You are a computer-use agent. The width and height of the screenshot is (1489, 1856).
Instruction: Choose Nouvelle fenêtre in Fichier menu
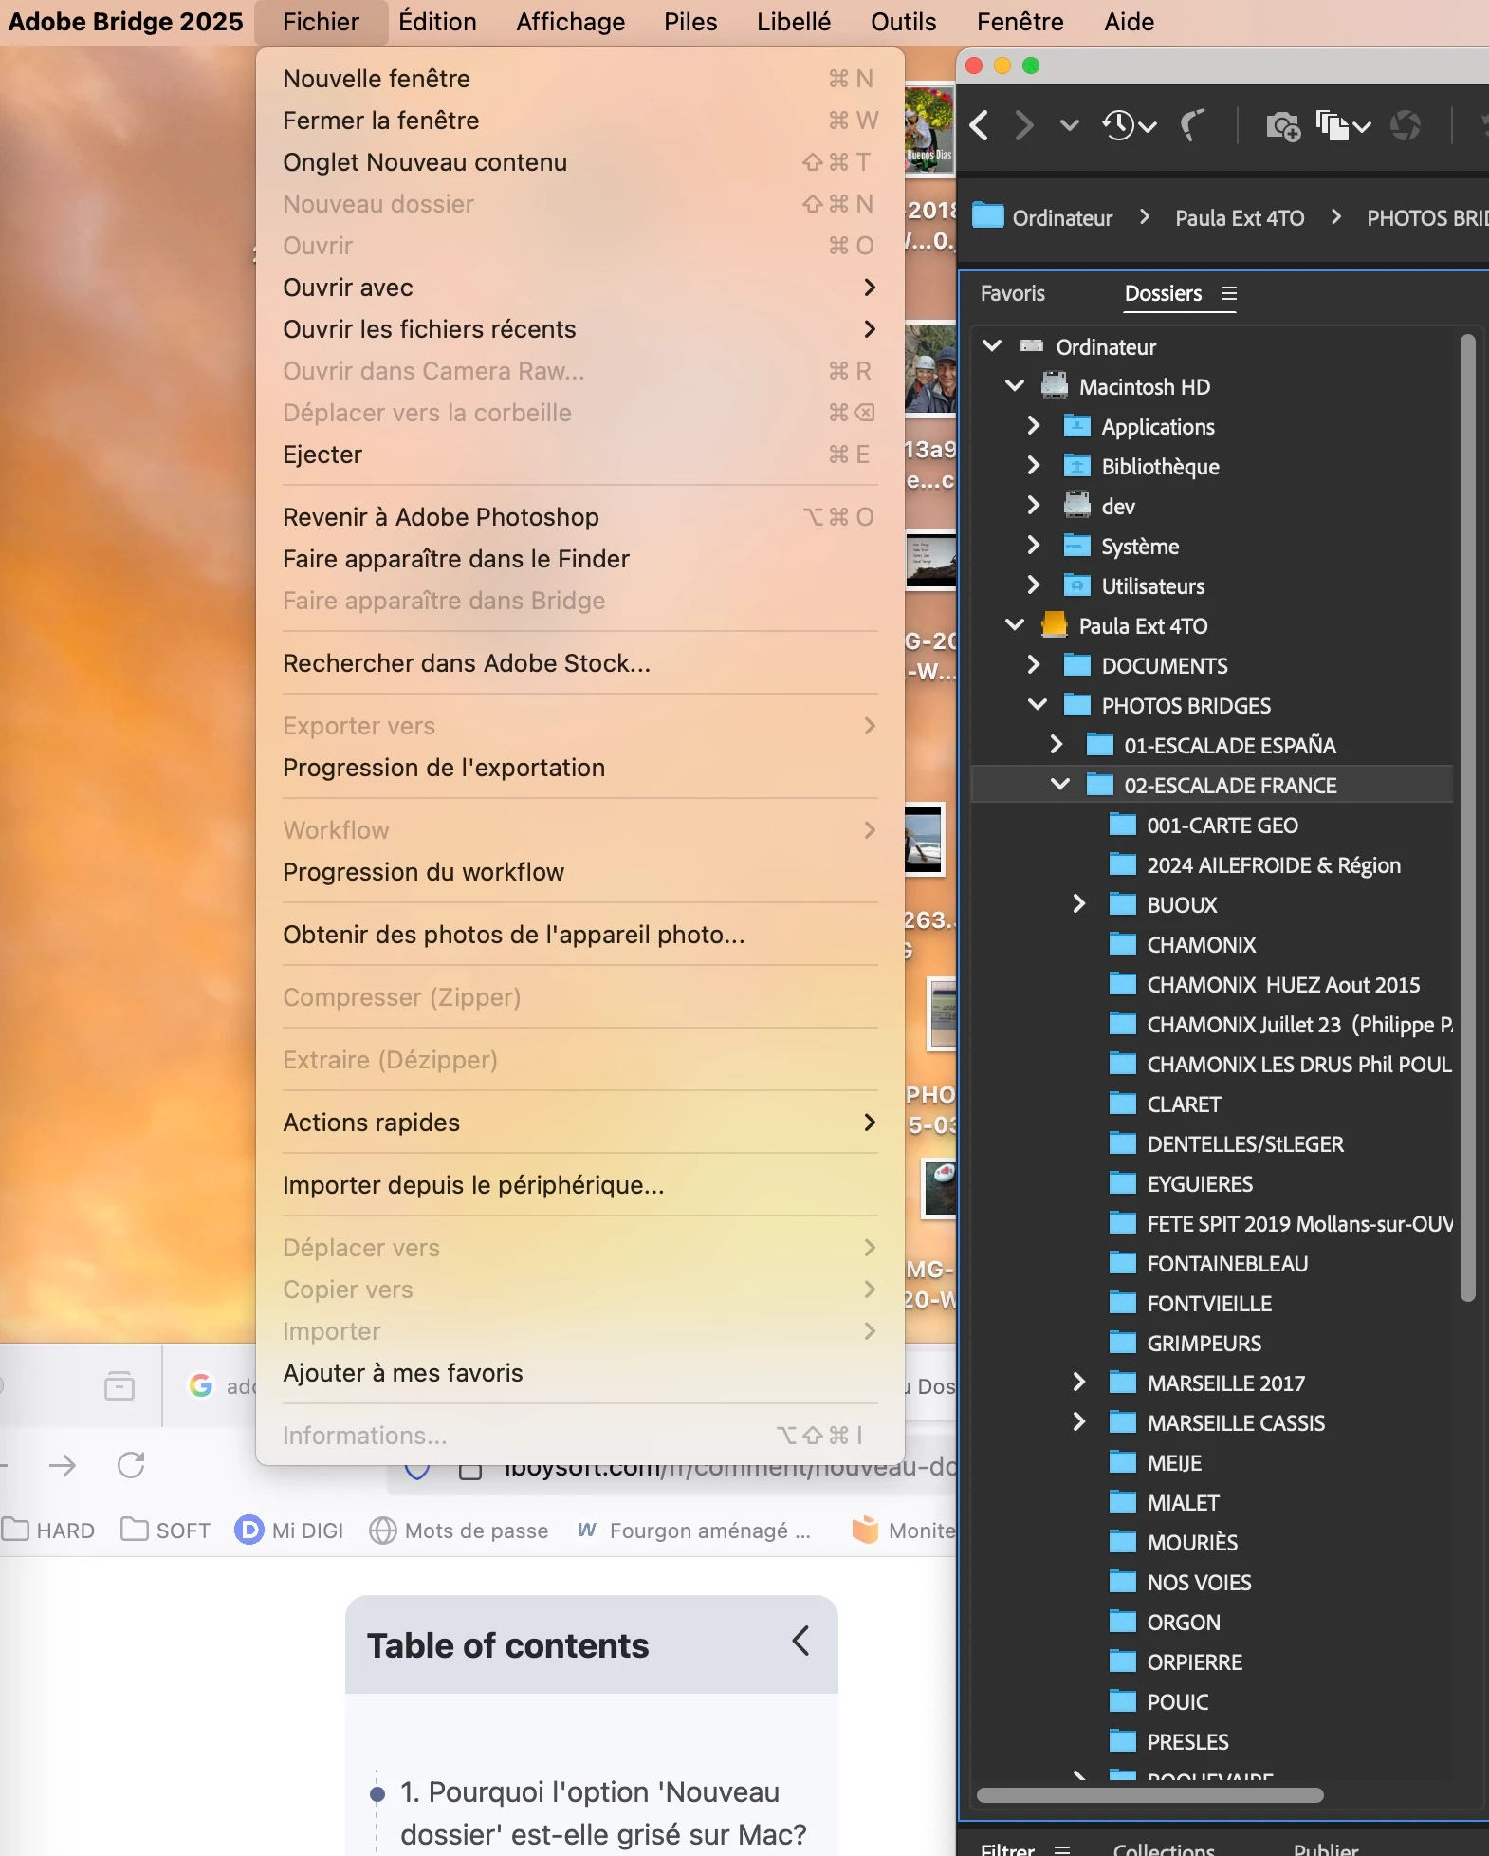tap(579, 79)
